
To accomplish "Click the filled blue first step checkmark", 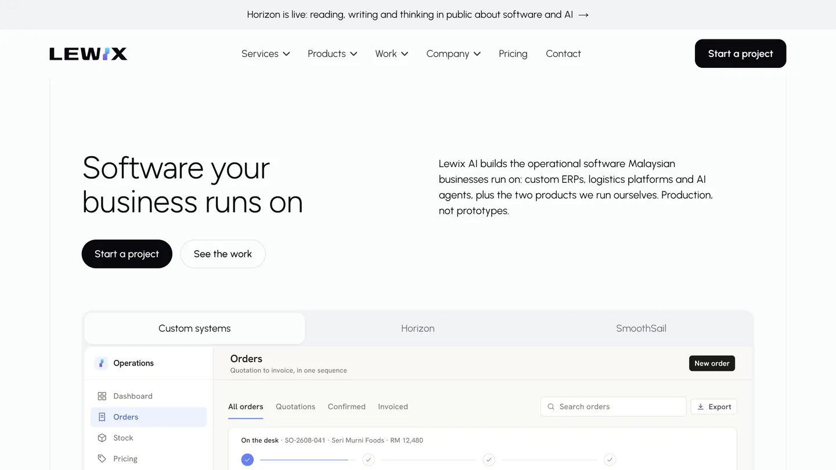I will point(248,460).
